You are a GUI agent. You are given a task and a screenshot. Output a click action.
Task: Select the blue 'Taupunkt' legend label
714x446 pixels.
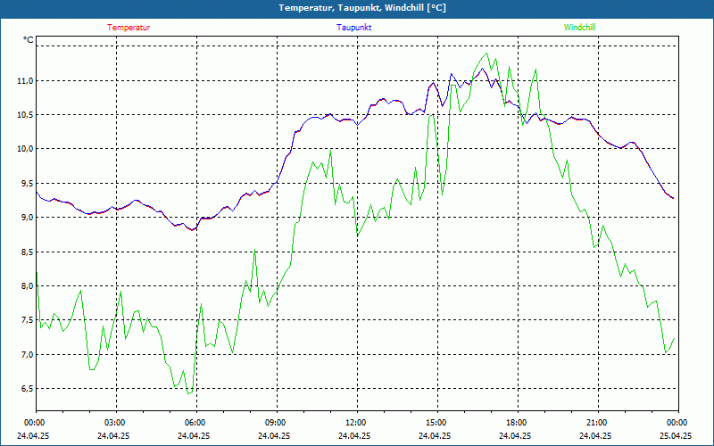click(x=354, y=28)
